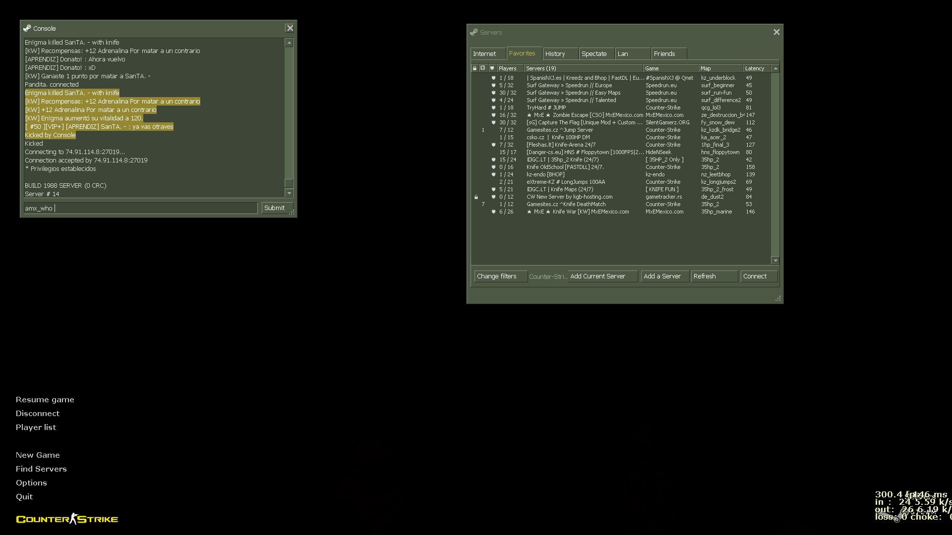Image resolution: width=952 pixels, height=535 pixels.
Task: Sort server list by Map column
Action: pos(721,68)
